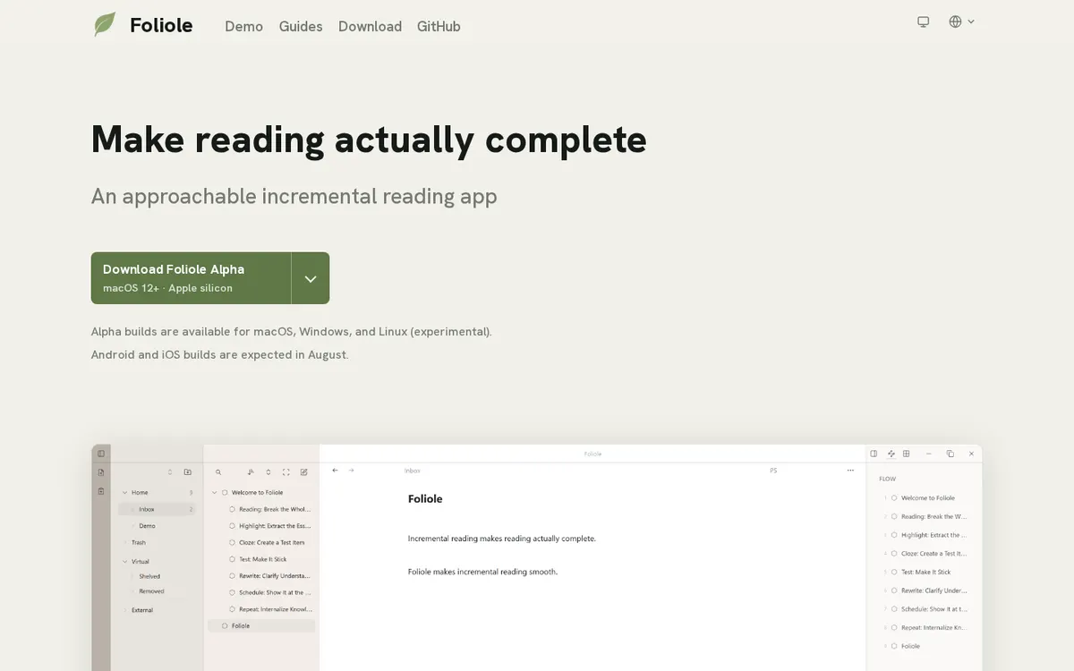Click the forward arrow in the editor
The height and width of the screenshot is (671, 1074).
(x=352, y=470)
